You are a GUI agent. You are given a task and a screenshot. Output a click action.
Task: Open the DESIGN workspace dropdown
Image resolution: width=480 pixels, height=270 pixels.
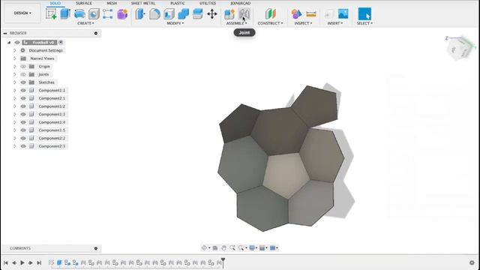coord(22,13)
